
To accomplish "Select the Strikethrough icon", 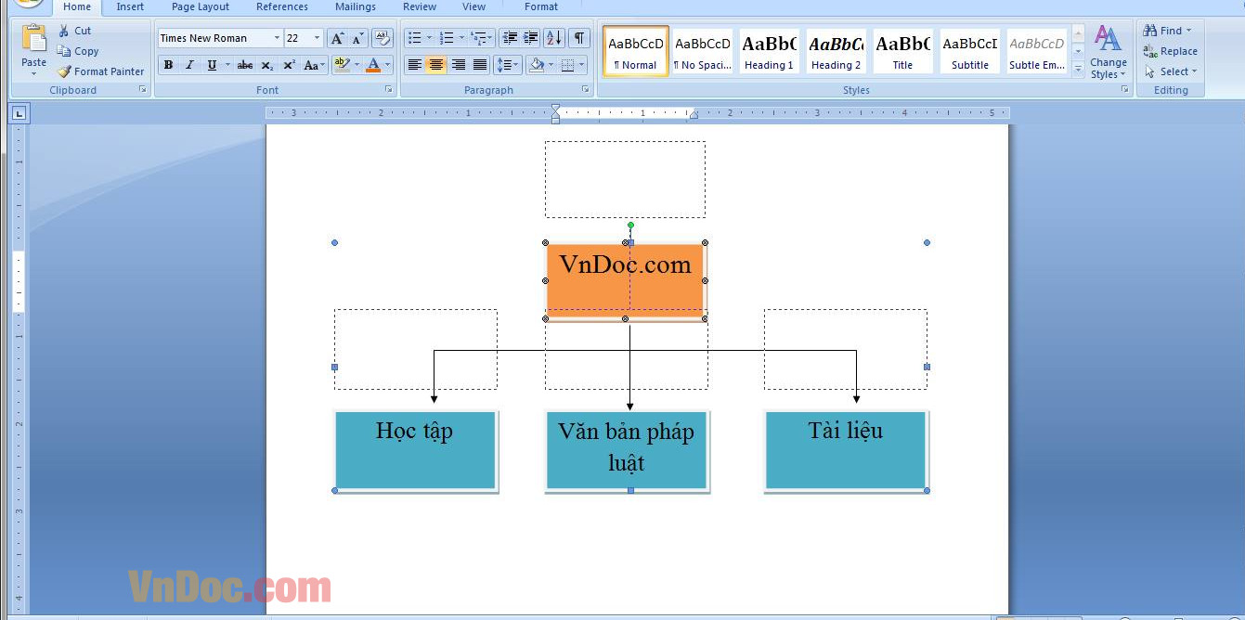I will click(247, 65).
